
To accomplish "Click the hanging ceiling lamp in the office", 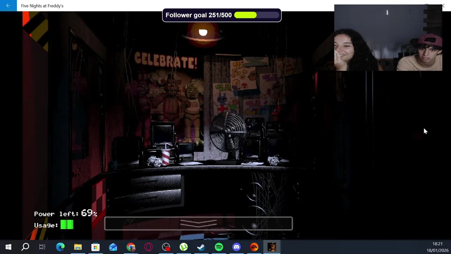I will [203, 35].
